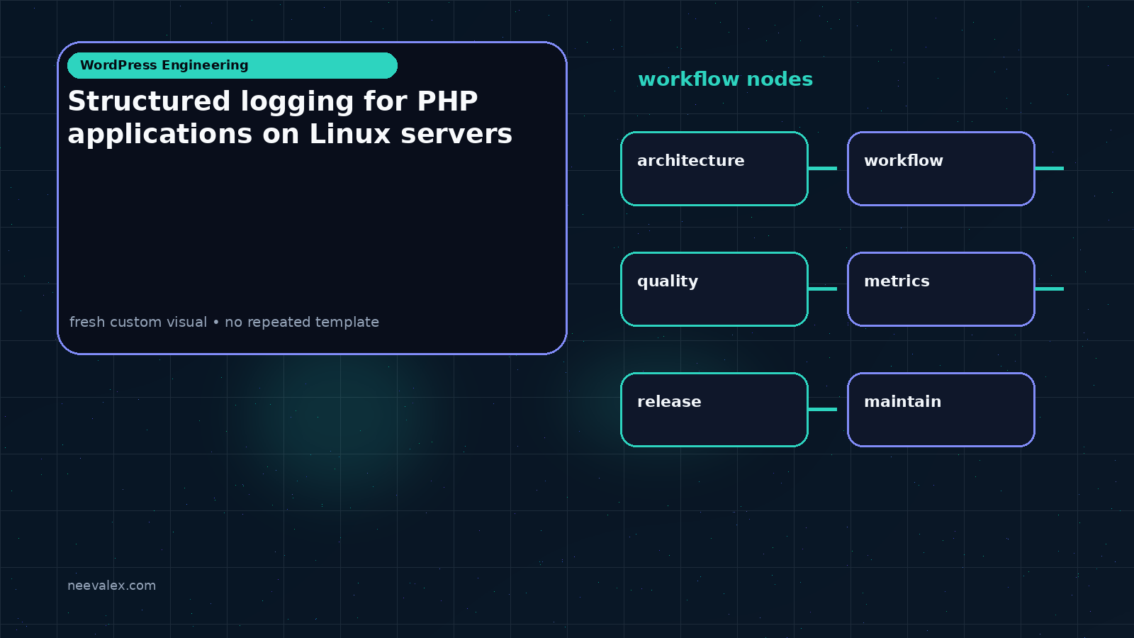Click 'fresh custom visual' caption text
The width and height of the screenshot is (1134, 638).
point(138,322)
